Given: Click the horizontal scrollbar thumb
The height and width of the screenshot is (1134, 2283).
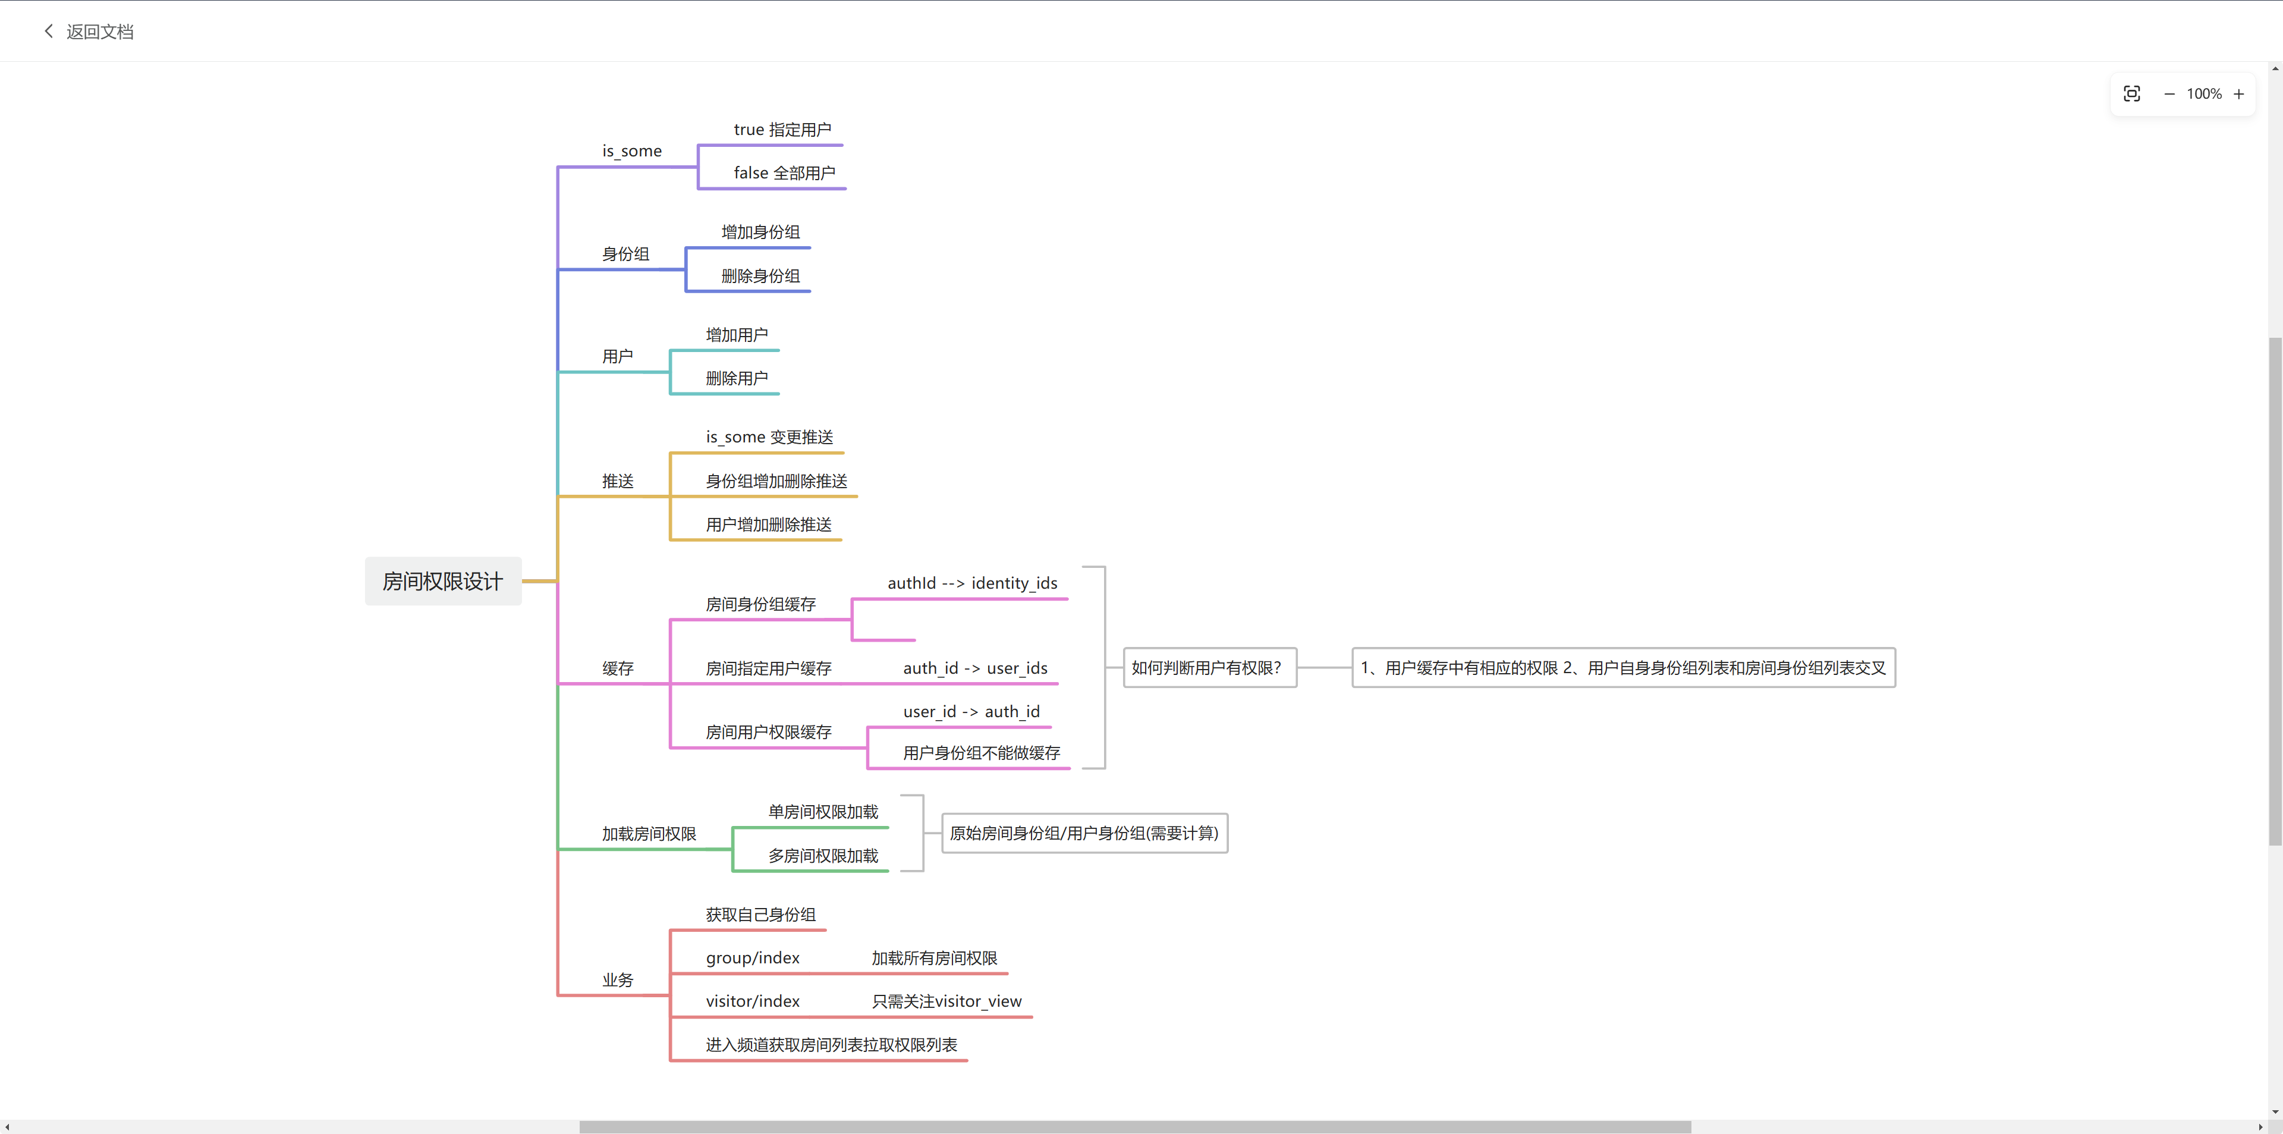Looking at the screenshot, I should point(1136,1127).
